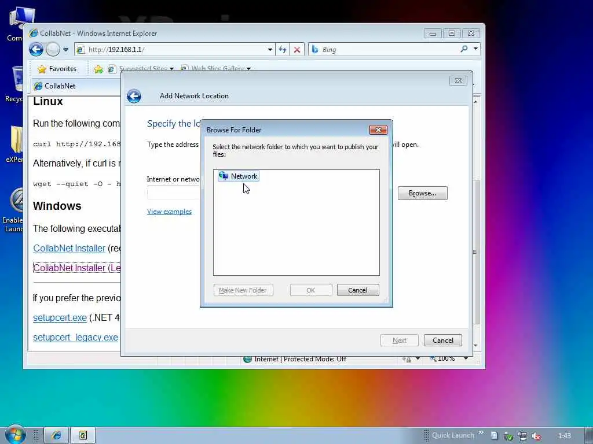
Task: Select Network item in folder tree
Action: click(238, 176)
